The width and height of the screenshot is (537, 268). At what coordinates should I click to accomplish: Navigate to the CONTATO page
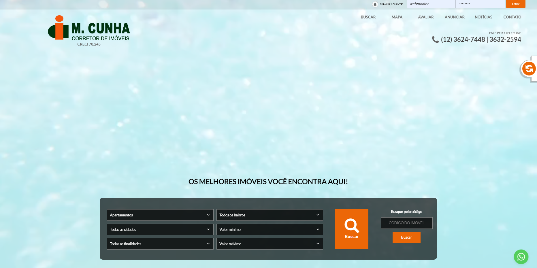pos(512,17)
